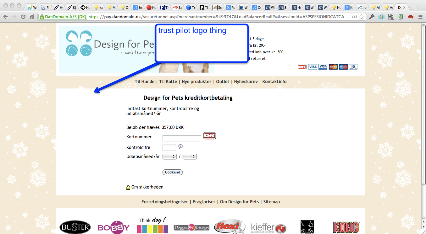Image resolution: width=426 pixels, height=234 pixels.
Task: Click the KONG brand logo
Action: click(346, 227)
